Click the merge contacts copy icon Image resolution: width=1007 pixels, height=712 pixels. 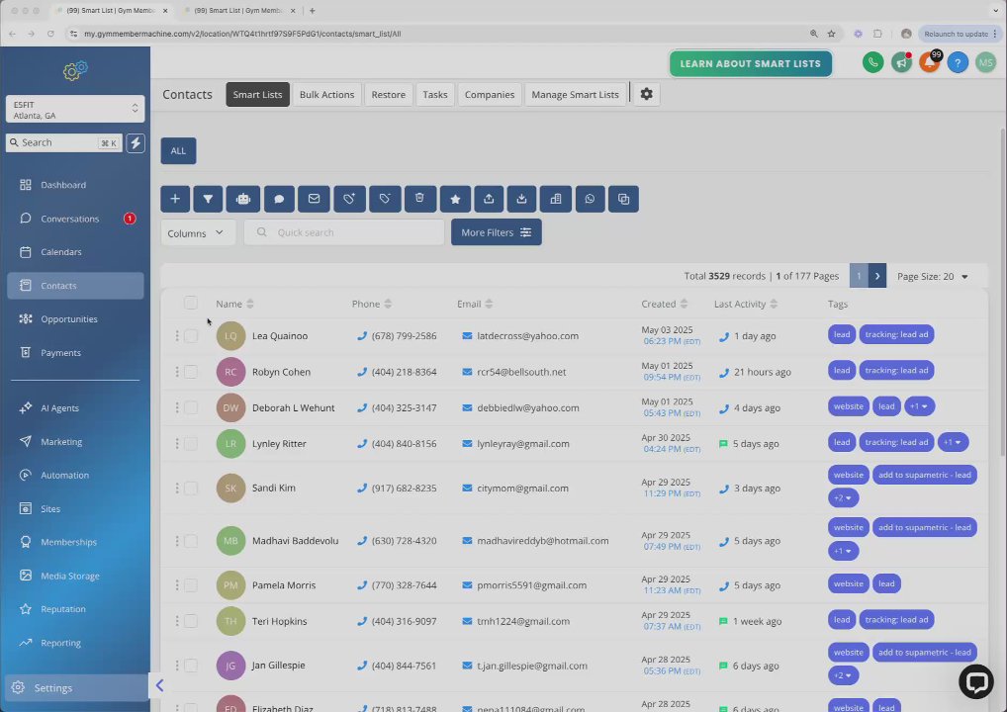coord(623,199)
